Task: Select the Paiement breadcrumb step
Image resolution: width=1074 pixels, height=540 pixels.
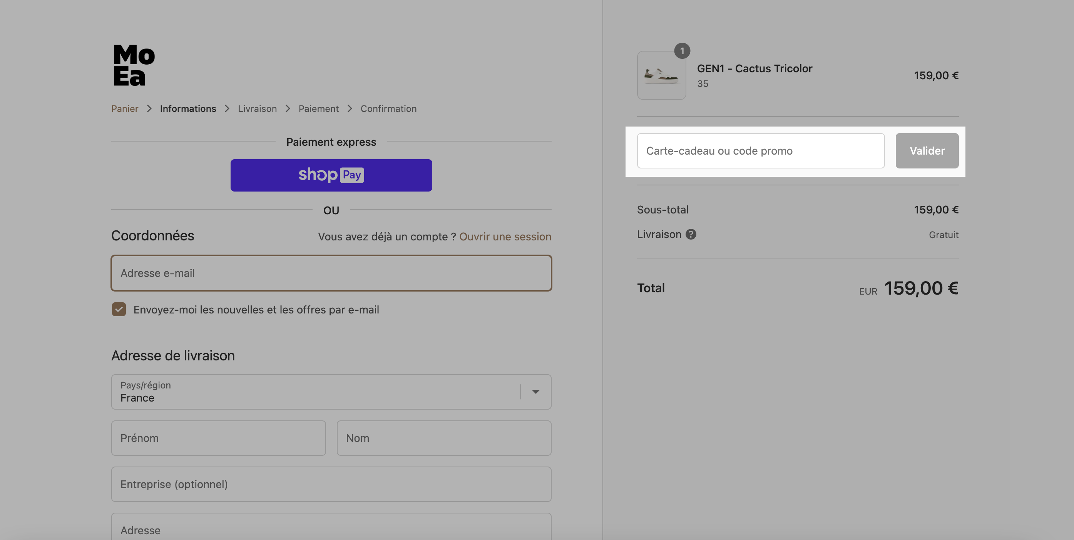Action: coord(318,109)
